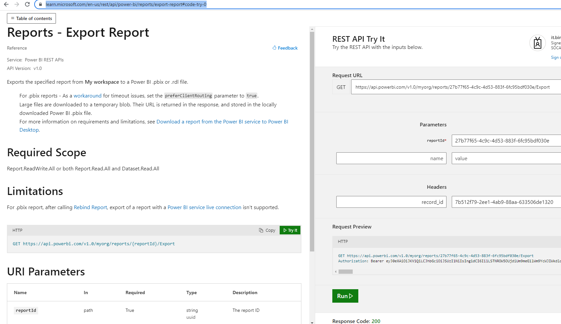Select the reportId code cell in the table

pos(26,311)
